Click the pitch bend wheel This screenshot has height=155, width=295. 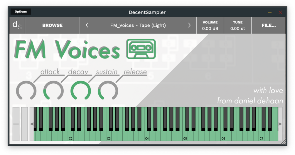point(16,124)
